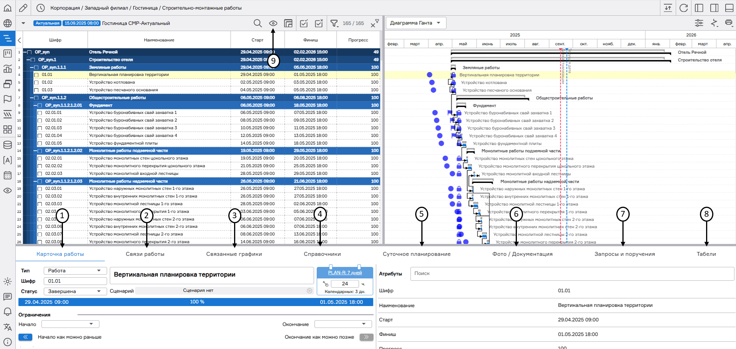Click the magnifier search icon in schedule toolbar

[x=257, y=23]
